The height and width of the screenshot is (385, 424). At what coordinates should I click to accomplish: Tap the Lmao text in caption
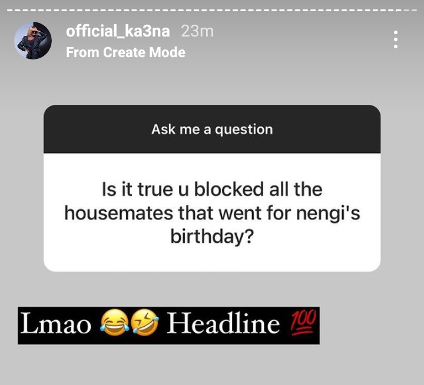tap(56, 324)
